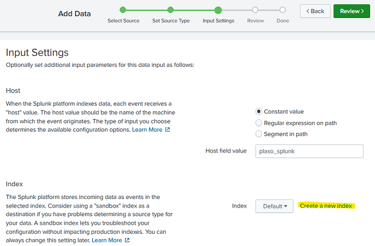
Task: Click Learn More in the Host section
Action: [x=147, y=130]
